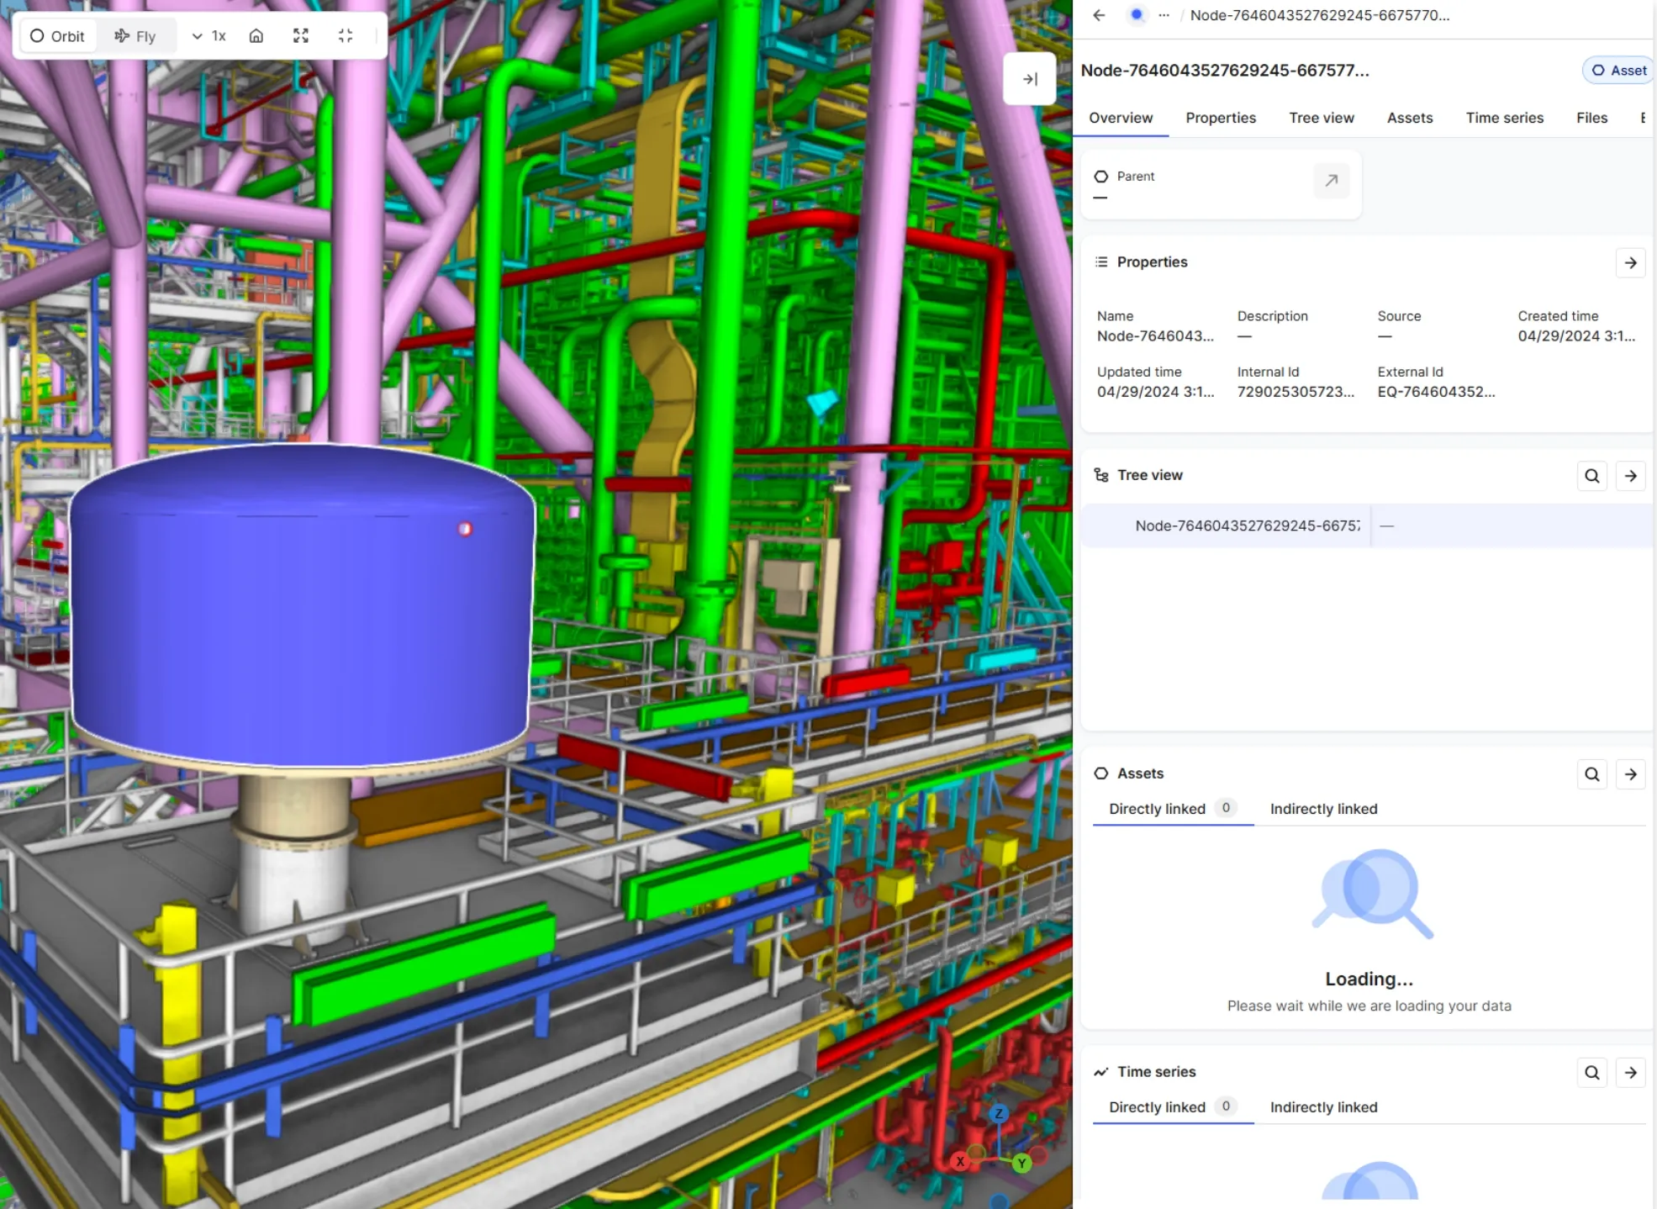Click the Z axis on the gizmo
Viewport: 1657px width, 1209px height.
[x=999, y=1113]
